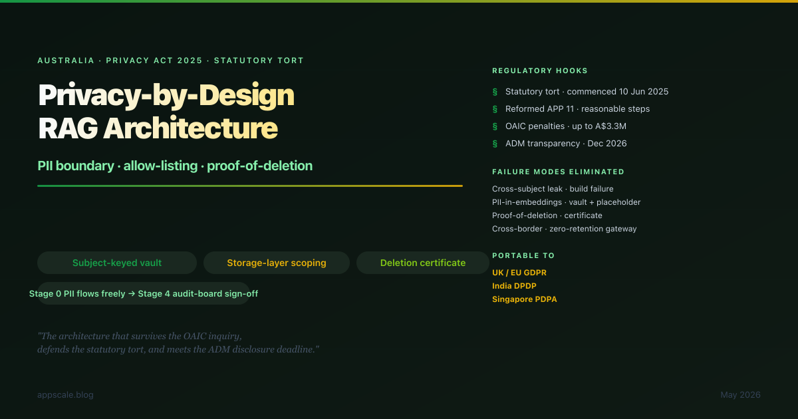The width and height of the screenshot is (798, 419).
Task: Click the green-to-yellow gradient divider line
Action: (x=250, y=186)
